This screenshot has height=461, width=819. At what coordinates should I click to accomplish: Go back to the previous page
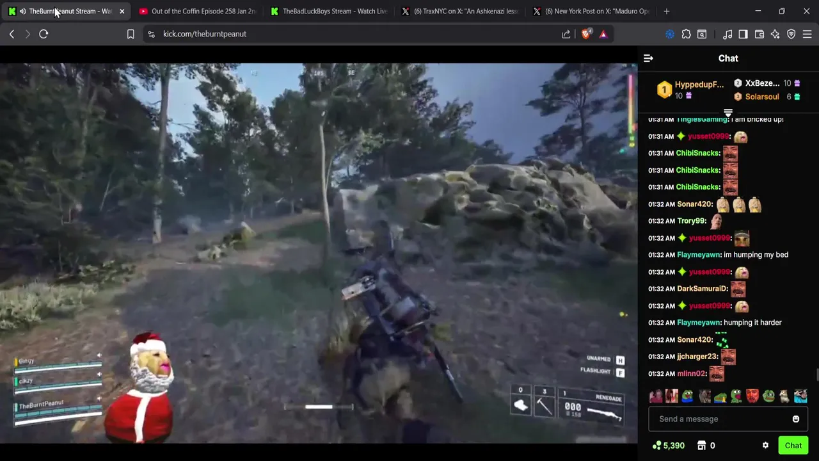pyautogui.click(x=12, y=34)
